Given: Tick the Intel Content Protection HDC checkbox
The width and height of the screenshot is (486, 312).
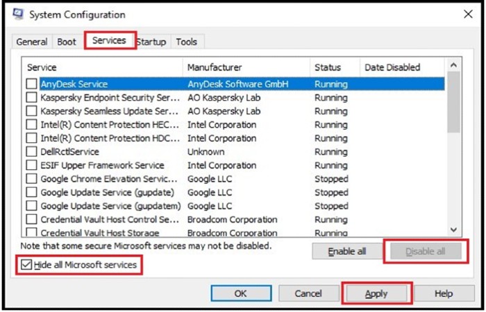Looking at the screenshot, I should click(x=31, y=138).
